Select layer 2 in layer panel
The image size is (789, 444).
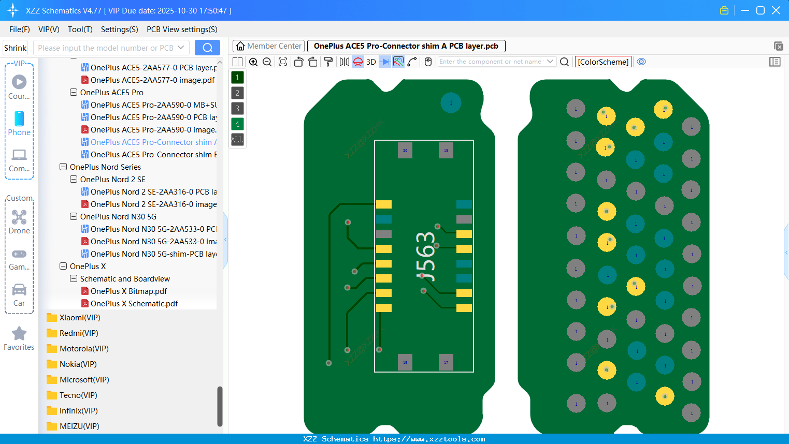(x=237, y=93)
